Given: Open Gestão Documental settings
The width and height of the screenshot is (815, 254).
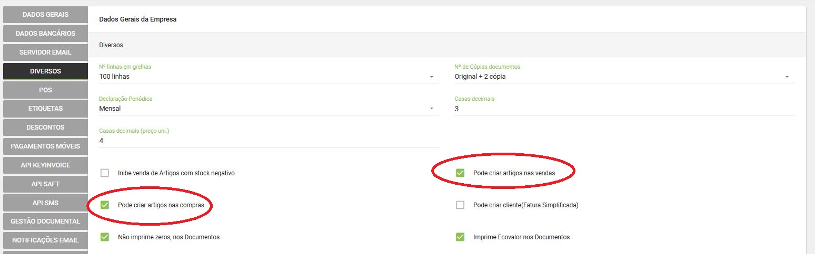Looking at the screenshot, I should click(x=45, y=221).
